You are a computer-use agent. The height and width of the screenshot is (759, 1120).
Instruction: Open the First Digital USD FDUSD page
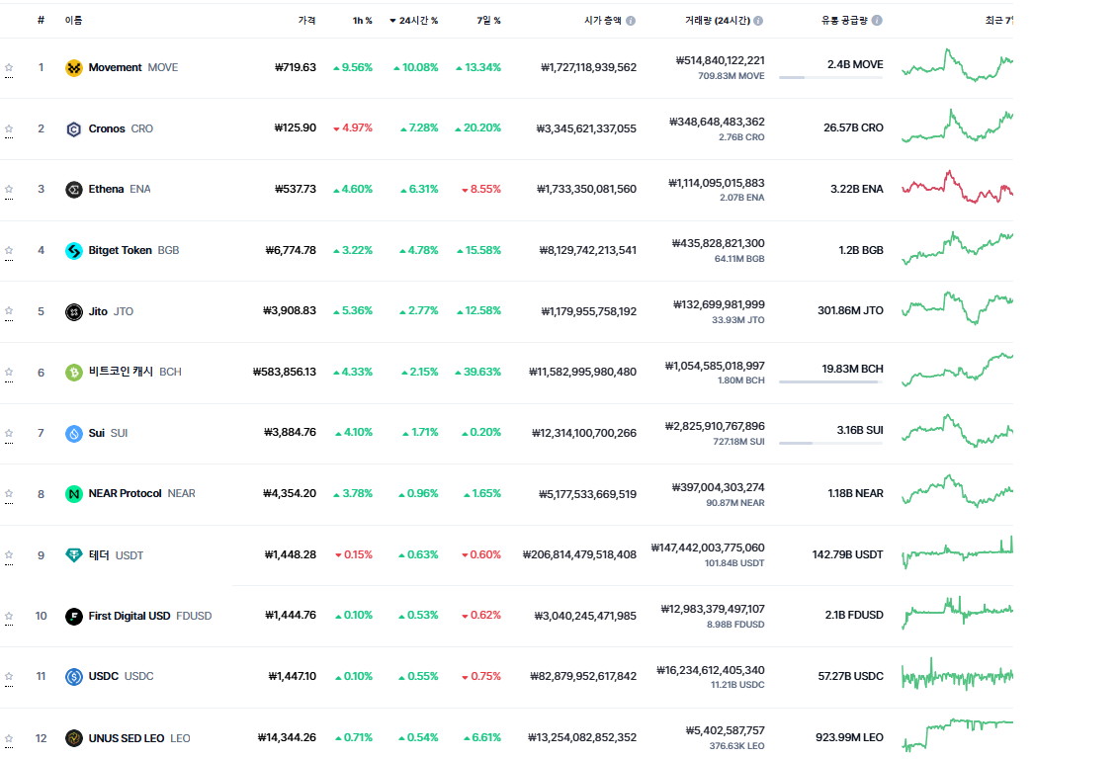pyautogui.click(x=150, y=617)
